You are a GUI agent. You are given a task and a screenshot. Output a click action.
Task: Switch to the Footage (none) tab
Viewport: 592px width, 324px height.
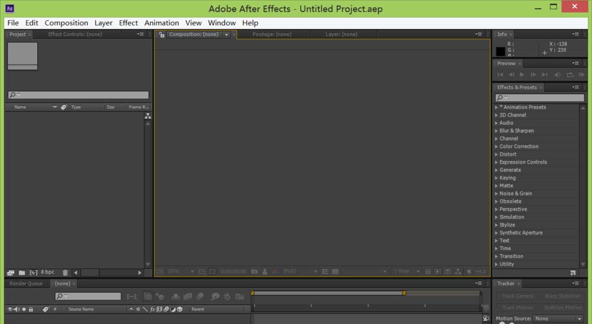coord(272,34)
